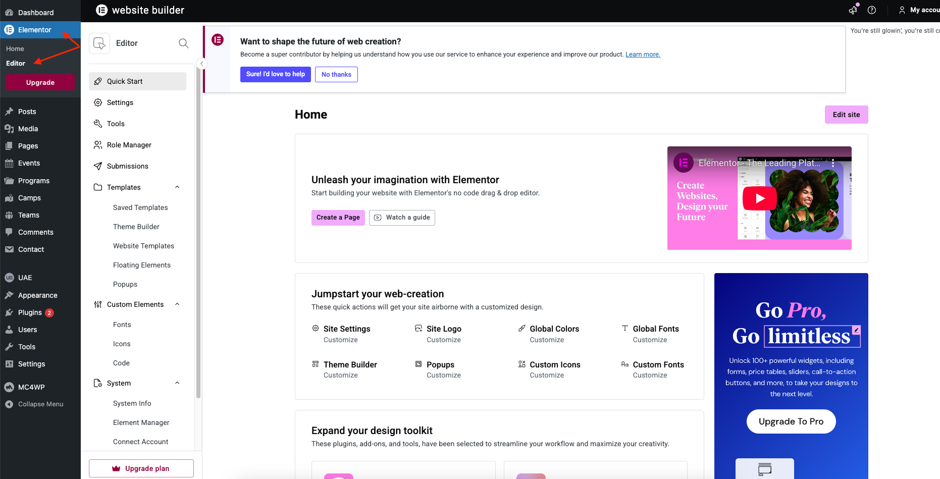
Task: Collapse the Templates section
Action: click(x=177, y=187)
